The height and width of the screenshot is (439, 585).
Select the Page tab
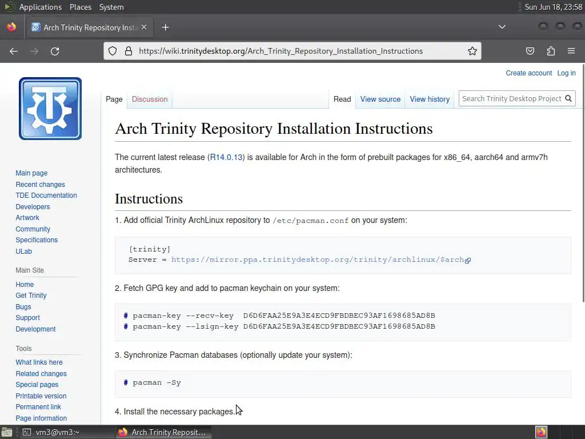tap(114, 99)
